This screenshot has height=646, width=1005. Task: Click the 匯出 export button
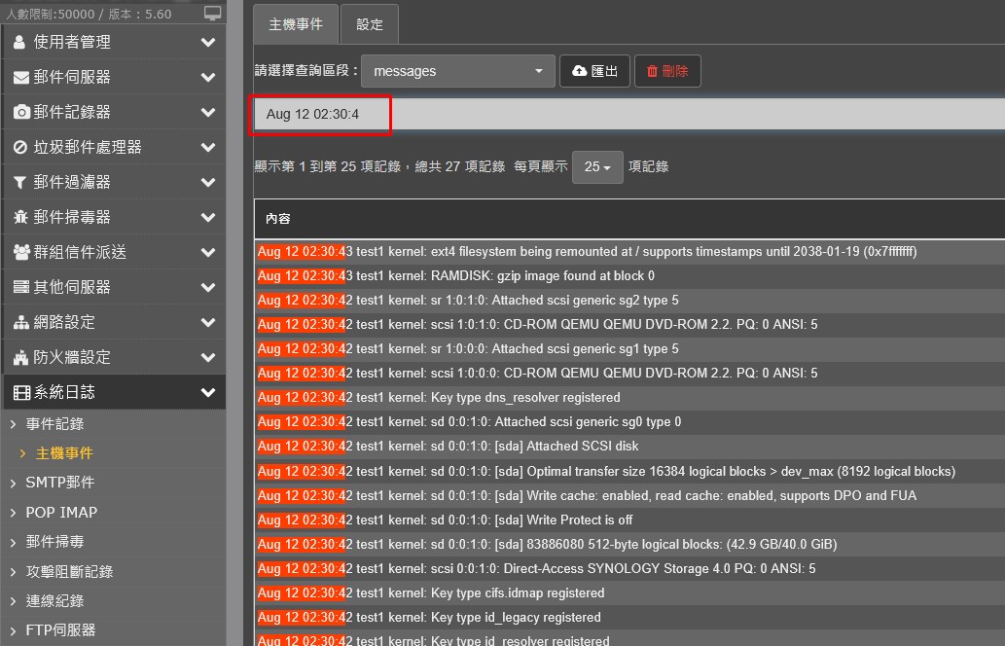coord(594,71)
